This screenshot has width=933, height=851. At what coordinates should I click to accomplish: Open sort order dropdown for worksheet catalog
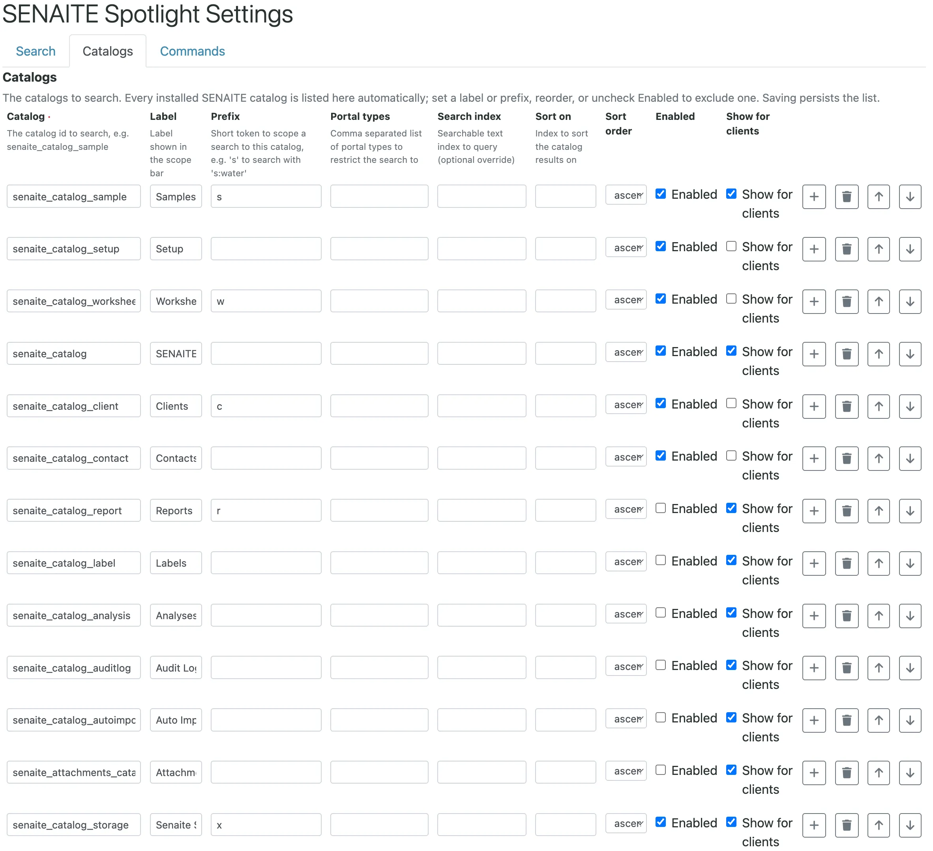click(x=626, y=300)
